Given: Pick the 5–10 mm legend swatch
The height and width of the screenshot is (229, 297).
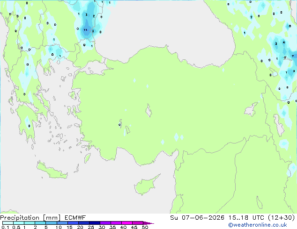Looking at the screenshot, I should [51, 223].
